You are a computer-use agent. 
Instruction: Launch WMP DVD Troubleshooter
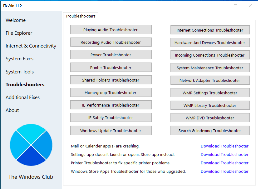click(210, 118)
